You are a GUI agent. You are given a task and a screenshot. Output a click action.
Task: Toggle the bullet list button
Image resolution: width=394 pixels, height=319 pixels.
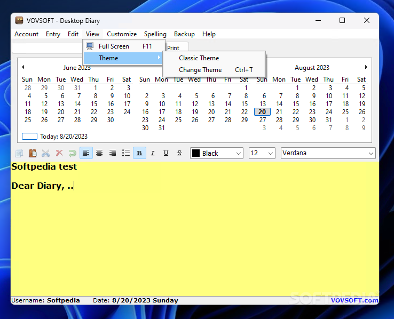[x=126, y=153]
